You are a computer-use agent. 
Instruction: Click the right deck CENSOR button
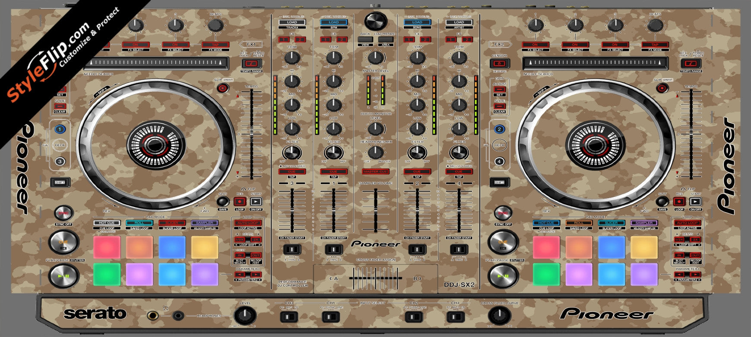(x=499, y=64)
